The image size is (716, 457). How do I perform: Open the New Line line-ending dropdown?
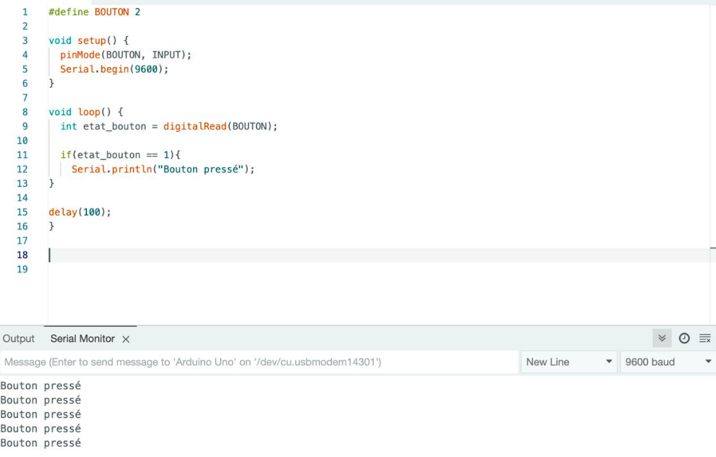point(569,362)
